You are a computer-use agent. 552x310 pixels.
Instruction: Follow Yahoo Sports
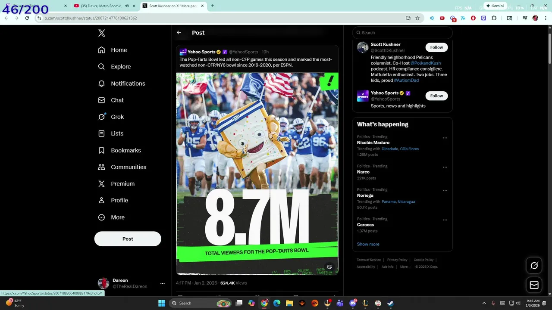[436, 96]
